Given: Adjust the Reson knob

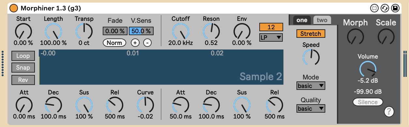Looking at the screenshot, I should click(211, 31).
